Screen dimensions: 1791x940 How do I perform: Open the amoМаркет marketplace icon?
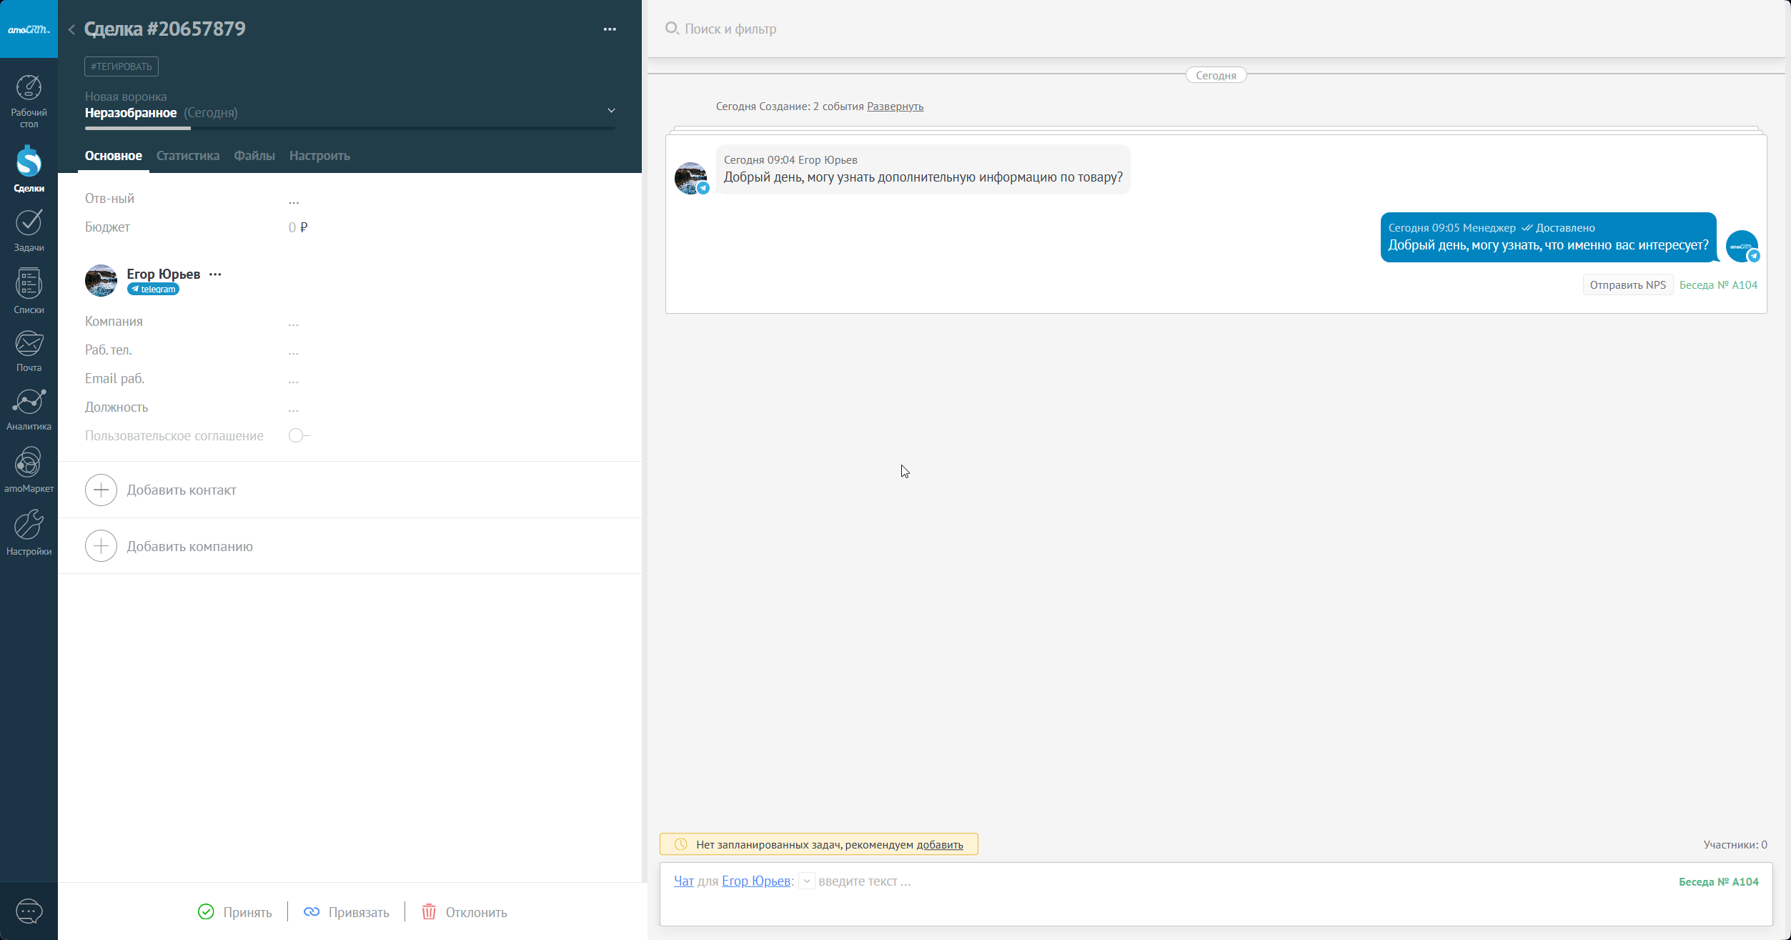[x=29, y=470]
